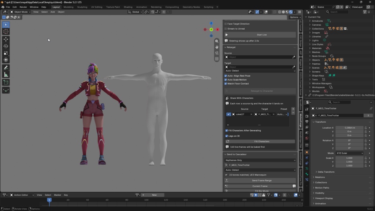Image resolution: width=375 pixels, height=211 pixels.
Task: Pick the Rotate tool
Action: [6, 46]
